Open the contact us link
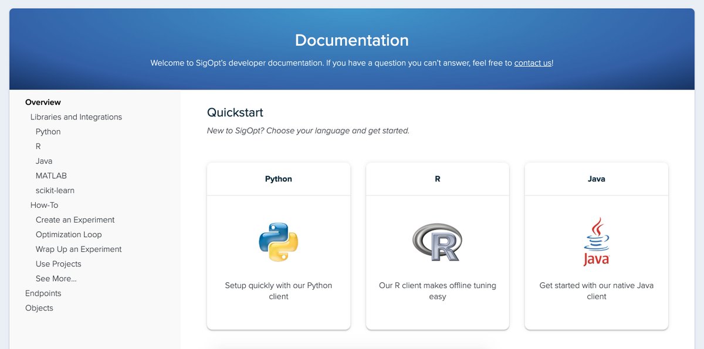Viewport: 704px width, 349px height. [x=533, y=63]
